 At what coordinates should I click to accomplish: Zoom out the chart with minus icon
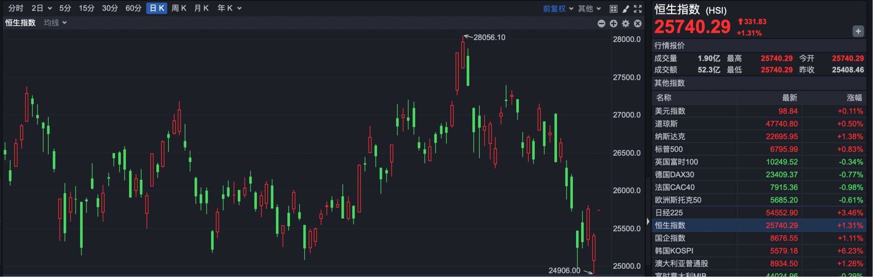click(x=601, y=24)
